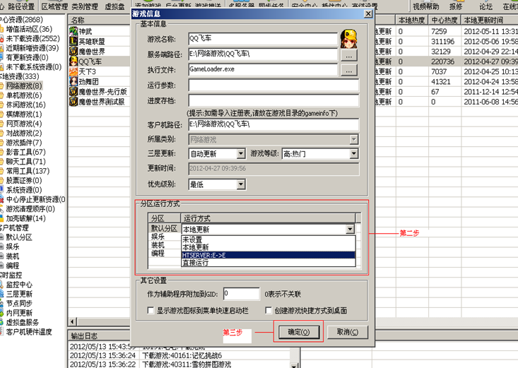The height and width of the screenshot is (368, 518).
Task: Confirm with the 确定(O) button
Action: coord(299,332)
